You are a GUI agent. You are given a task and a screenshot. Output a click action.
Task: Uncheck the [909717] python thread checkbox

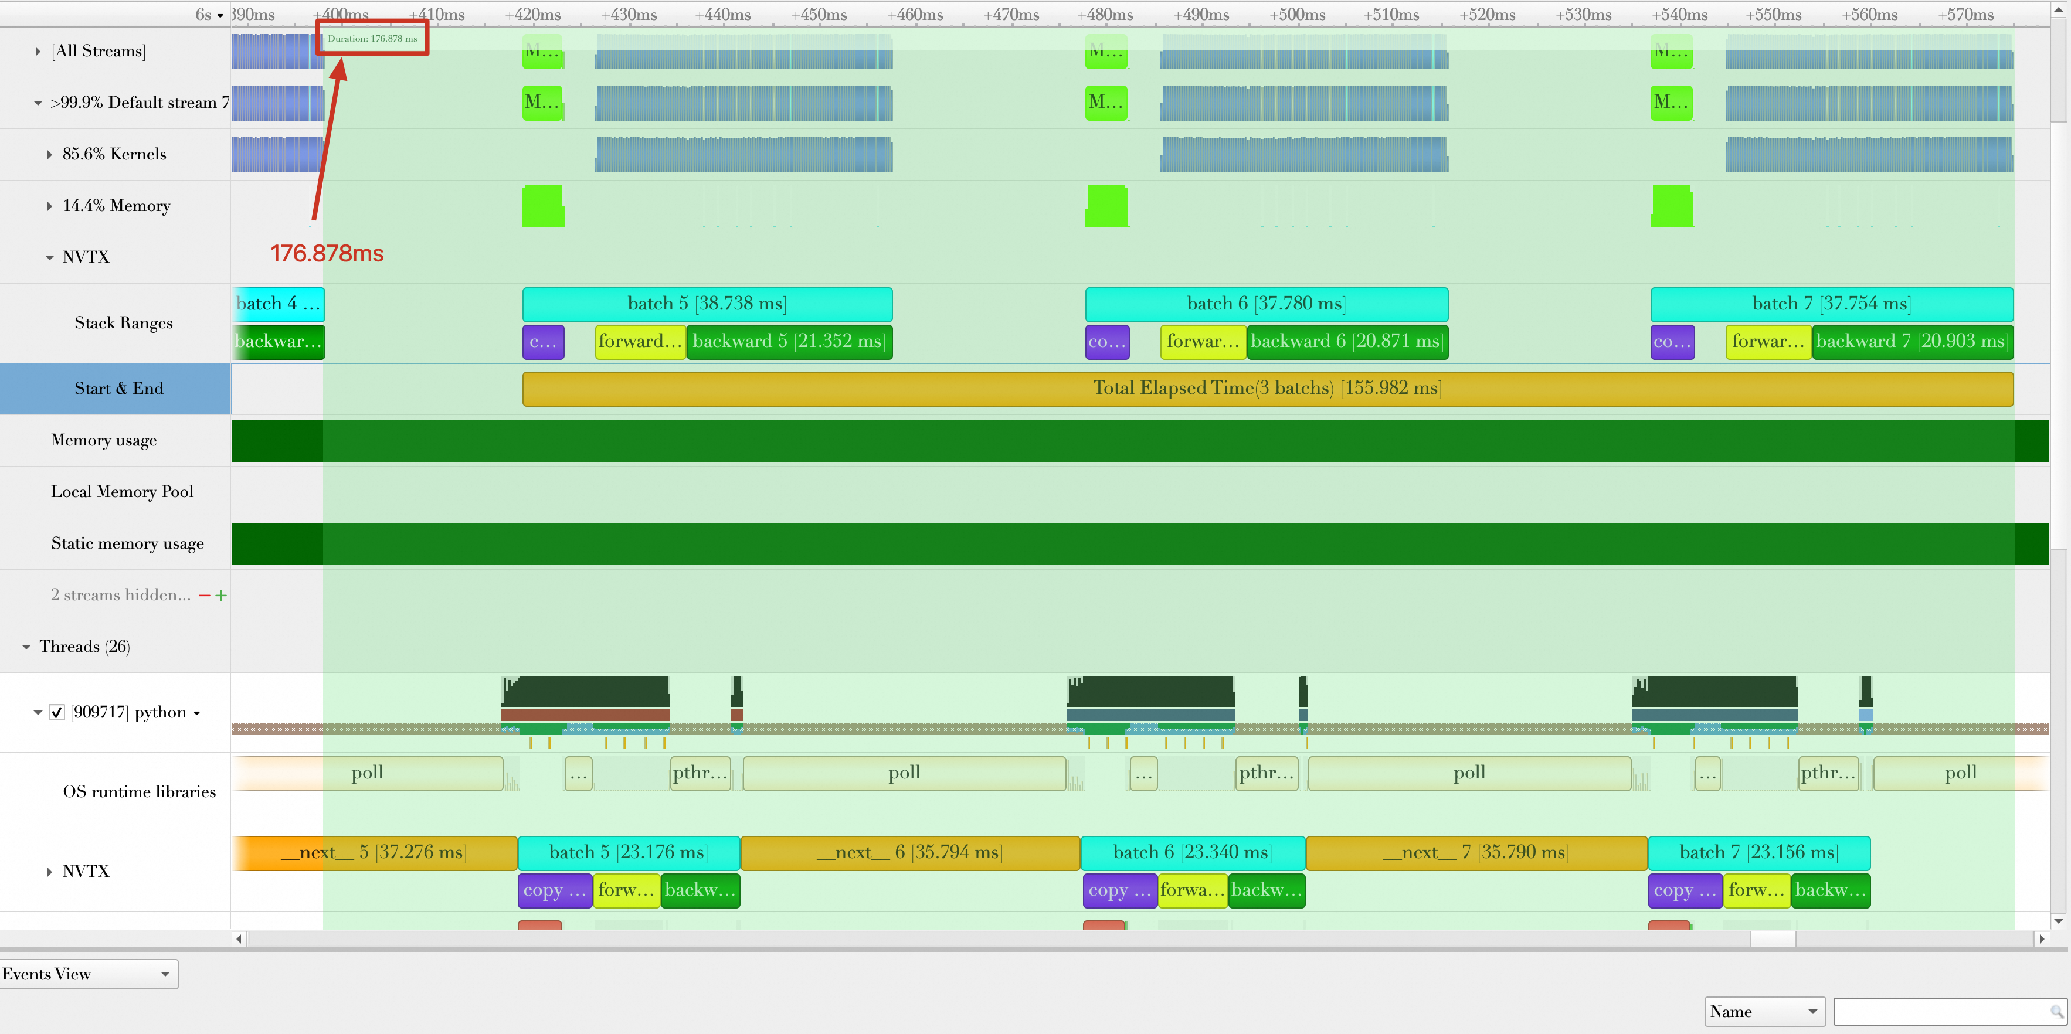pos(57,713)
